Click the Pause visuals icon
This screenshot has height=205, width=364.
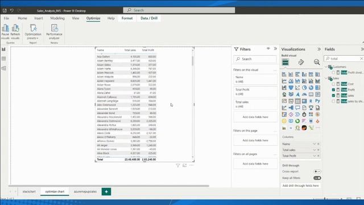(5, 28)
